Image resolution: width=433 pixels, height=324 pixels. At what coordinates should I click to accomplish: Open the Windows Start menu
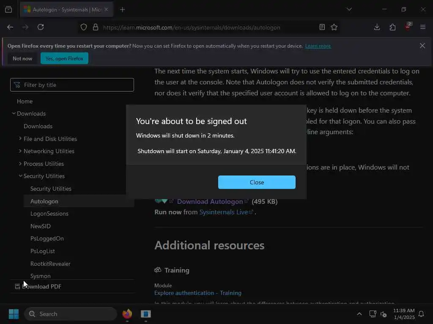(x=14, y=314)
